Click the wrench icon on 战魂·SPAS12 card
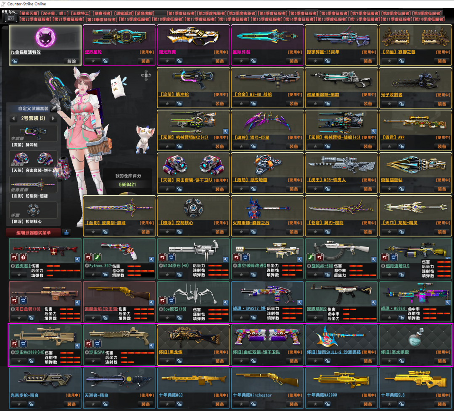 (299, 303)
